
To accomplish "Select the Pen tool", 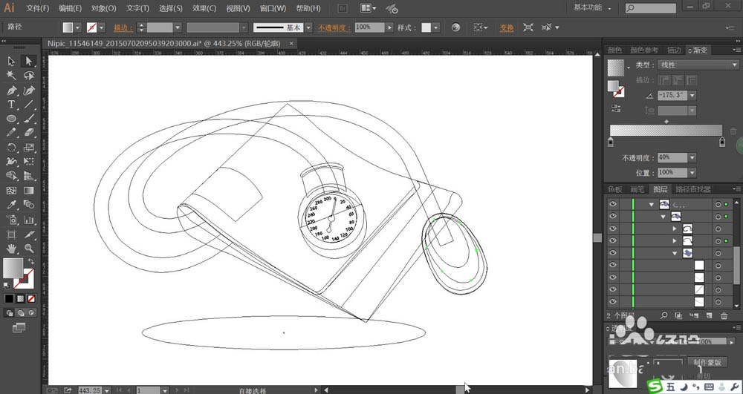I will click(12, 91).
